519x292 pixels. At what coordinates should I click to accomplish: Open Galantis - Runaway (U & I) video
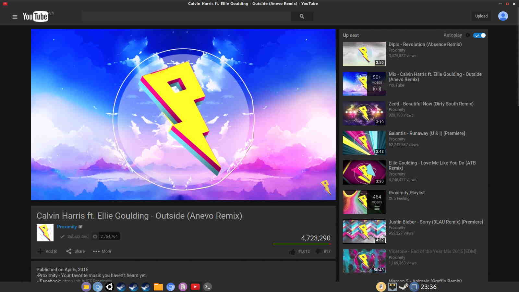tap(427, 133)
